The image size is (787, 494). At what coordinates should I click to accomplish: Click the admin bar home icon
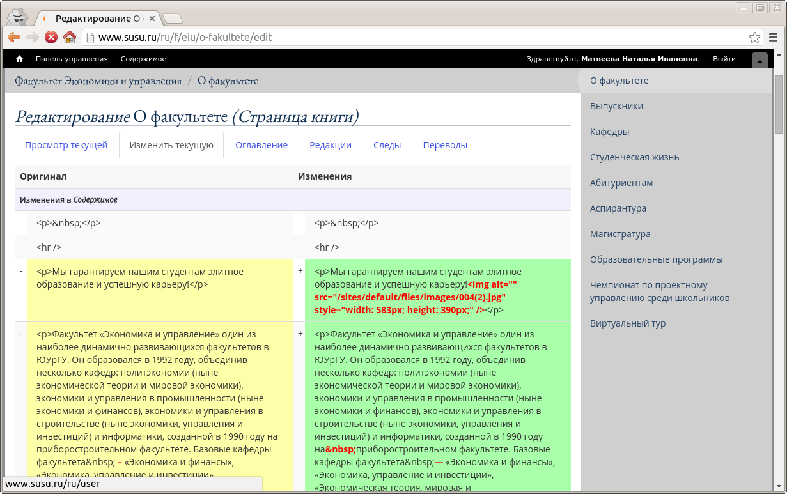point(20,59)
